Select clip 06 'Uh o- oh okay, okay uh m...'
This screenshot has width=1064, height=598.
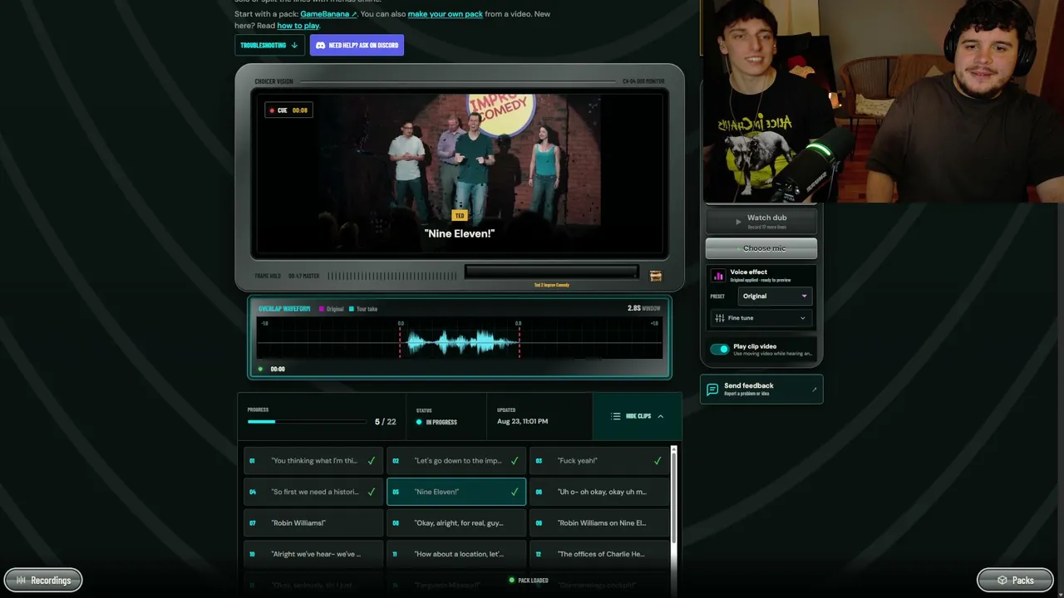click(x=599, y=492)
